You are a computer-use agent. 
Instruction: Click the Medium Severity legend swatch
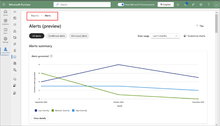(53, 110)
